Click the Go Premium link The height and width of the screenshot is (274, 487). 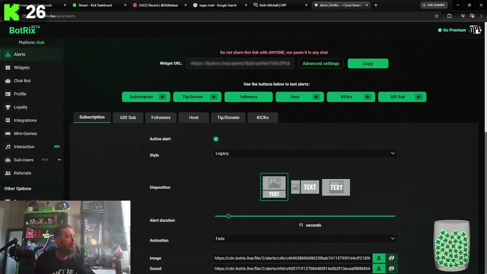click(452, 30)
